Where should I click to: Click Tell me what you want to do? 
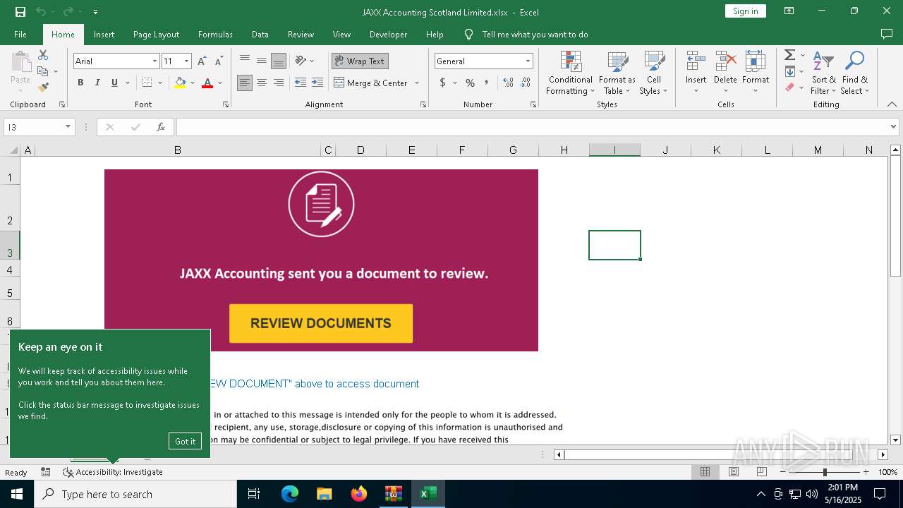point(535,34)
